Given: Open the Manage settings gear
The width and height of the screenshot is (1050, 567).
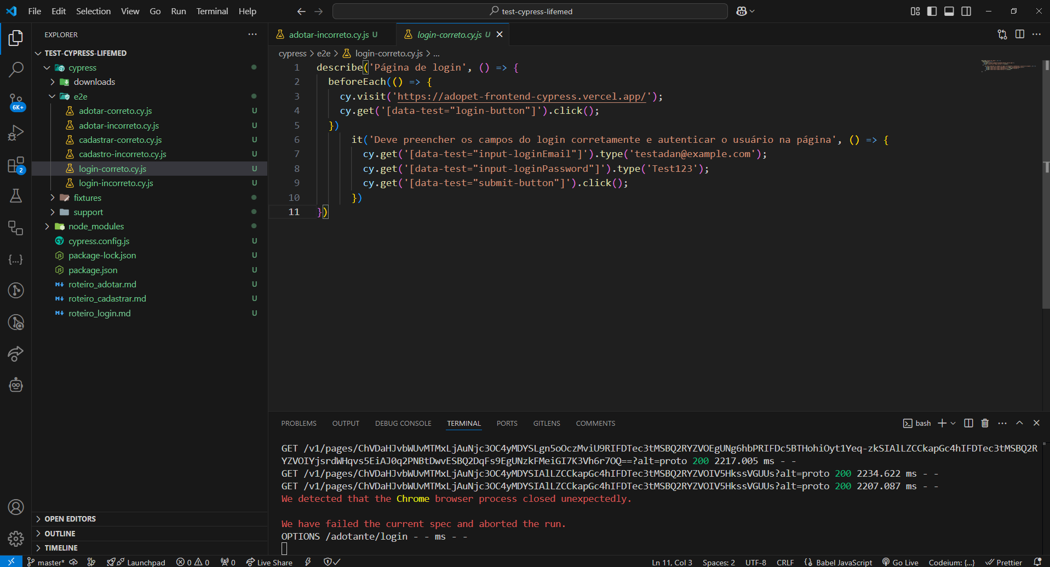Looking at the screenshot, I should [x=16, y=539].
